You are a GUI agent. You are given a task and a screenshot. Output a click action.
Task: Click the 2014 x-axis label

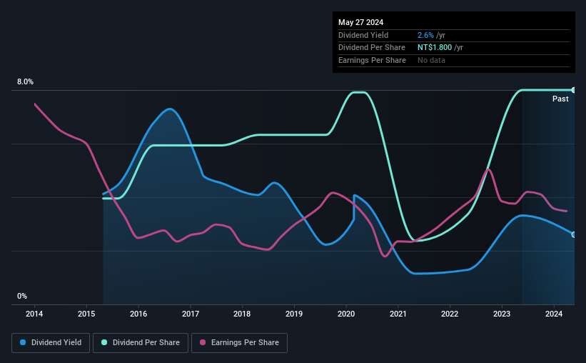click(x=34, y=314)
